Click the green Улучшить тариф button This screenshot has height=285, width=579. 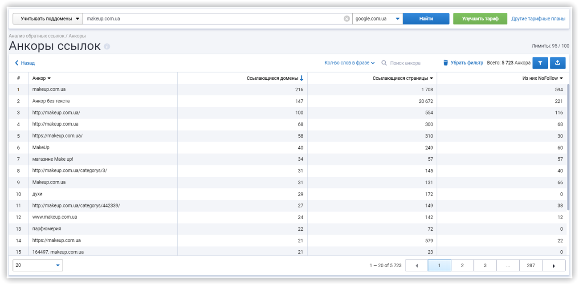[x=480, y=19]
